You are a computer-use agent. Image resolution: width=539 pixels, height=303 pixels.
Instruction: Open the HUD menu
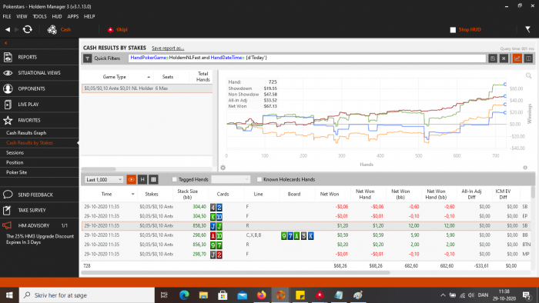coord(57,16)
